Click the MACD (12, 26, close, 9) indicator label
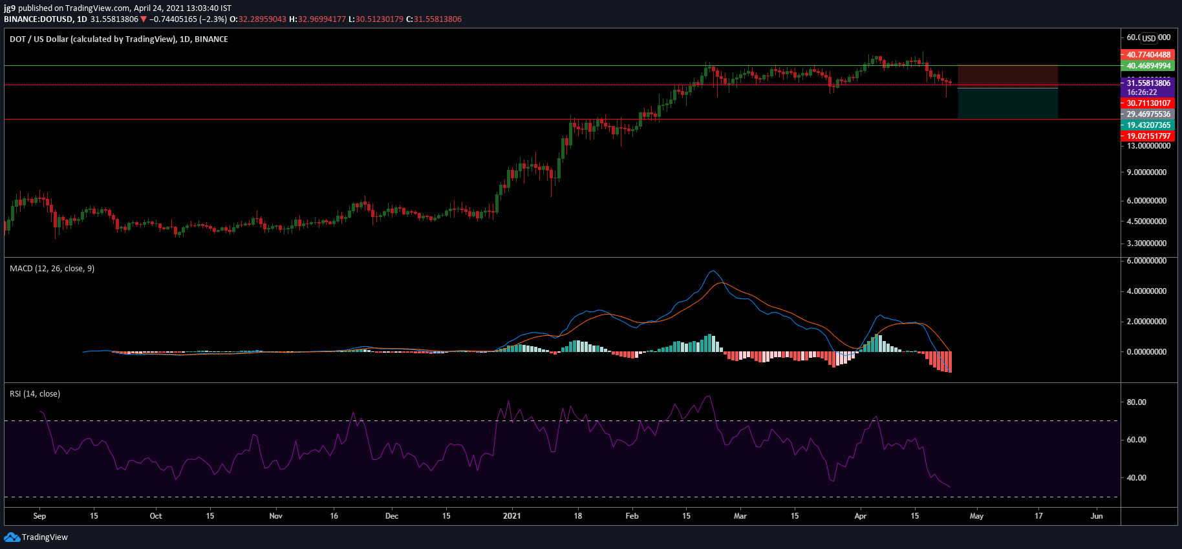Viewport: 1182px width, 549px height. point(52,269)
